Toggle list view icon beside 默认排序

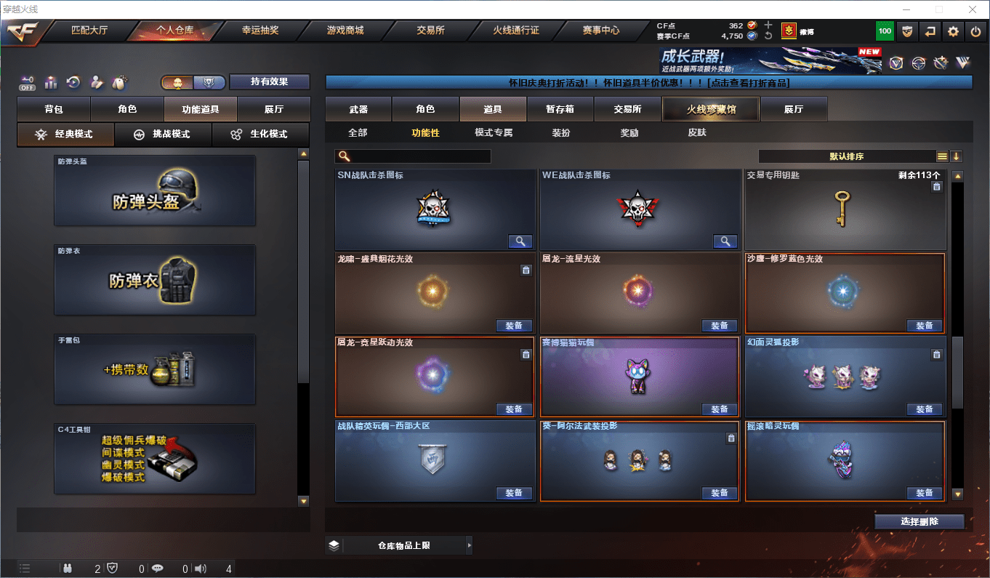[942, 156]
